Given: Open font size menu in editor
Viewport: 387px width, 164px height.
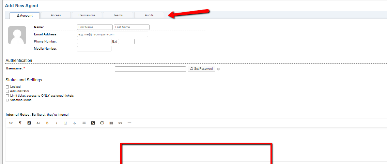Looking at the screenshot, I should pos(38,123).
